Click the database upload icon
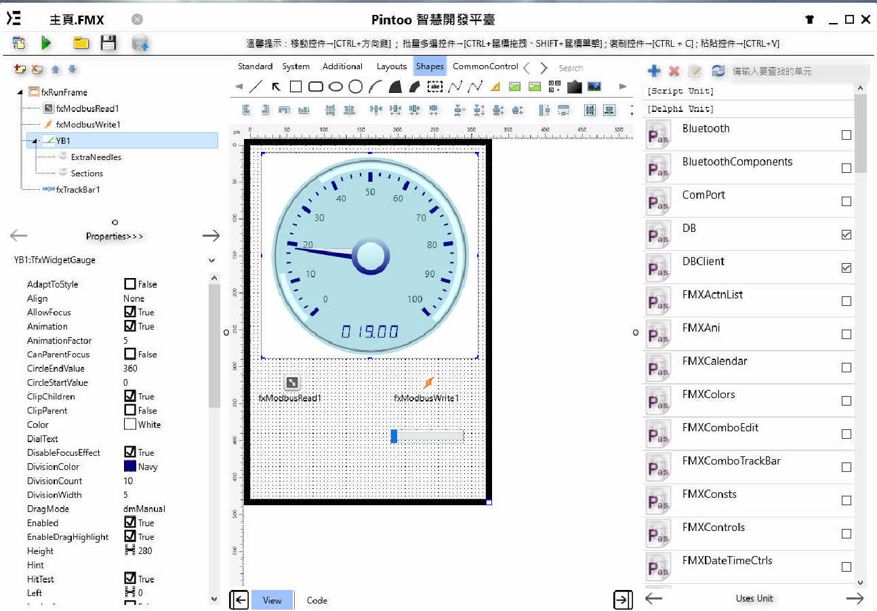The image size is (877, 611). [141, 43]
